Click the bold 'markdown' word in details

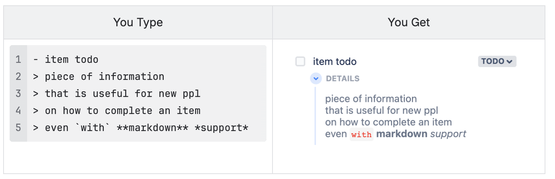[x=402, y=134]
